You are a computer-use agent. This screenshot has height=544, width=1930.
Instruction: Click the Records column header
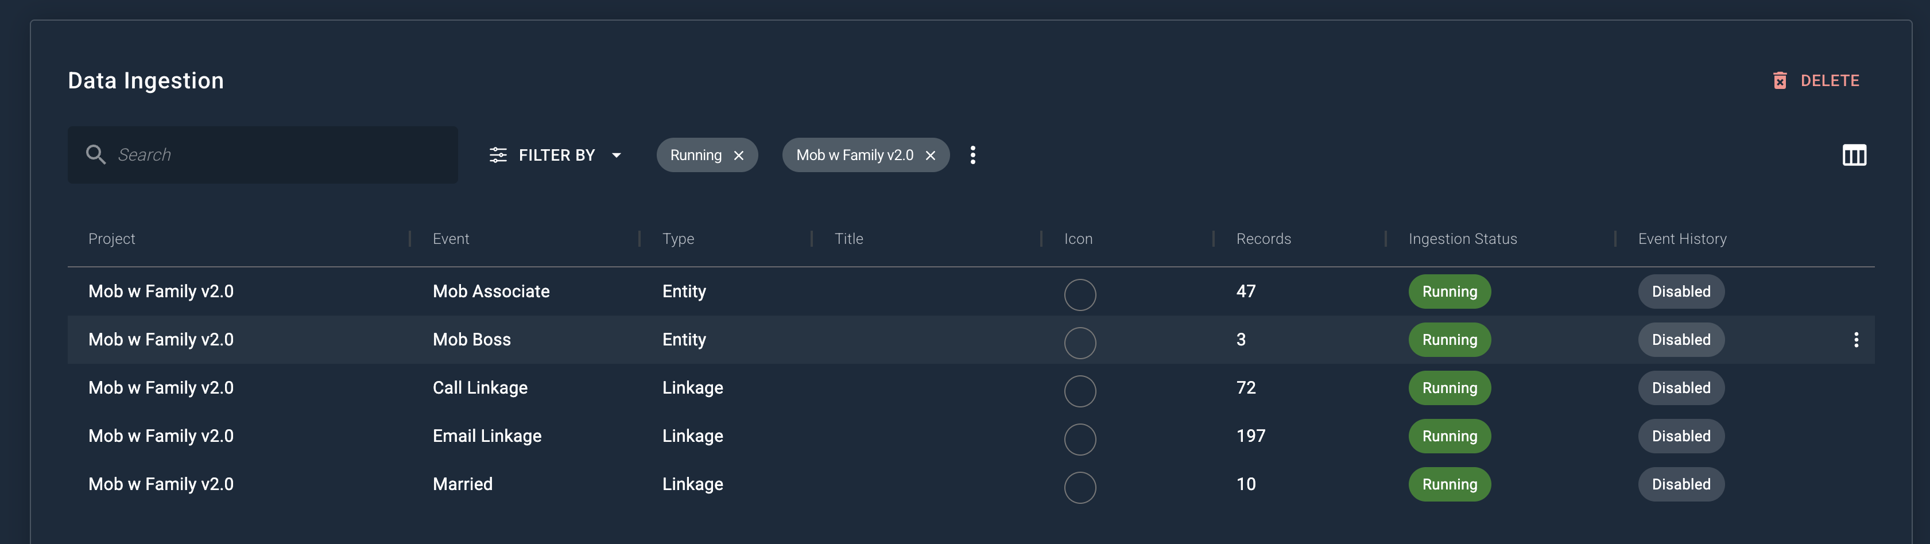click(x=1263, y=238)
